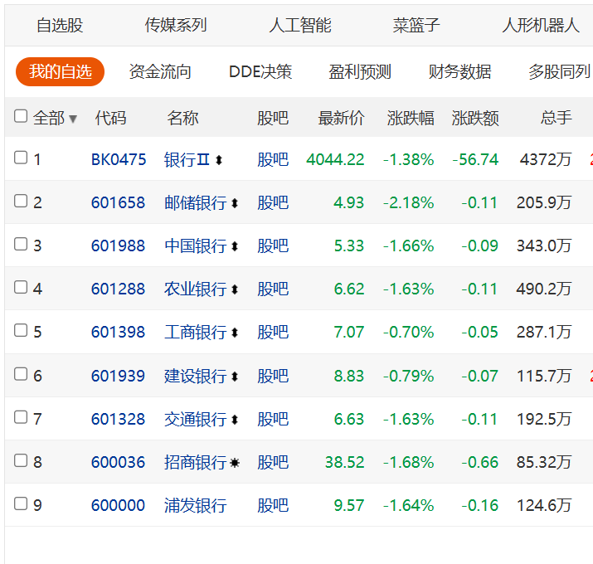This screenshot has width=593, height=564.
Task: Open the 浦发银行 name link
Action: click(196, 505)
